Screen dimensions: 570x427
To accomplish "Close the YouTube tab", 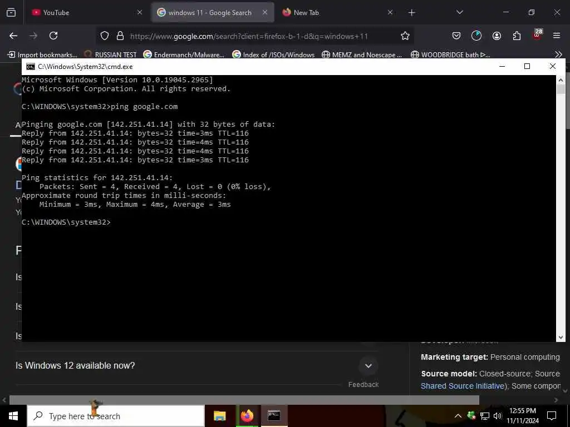I will 140,12.
